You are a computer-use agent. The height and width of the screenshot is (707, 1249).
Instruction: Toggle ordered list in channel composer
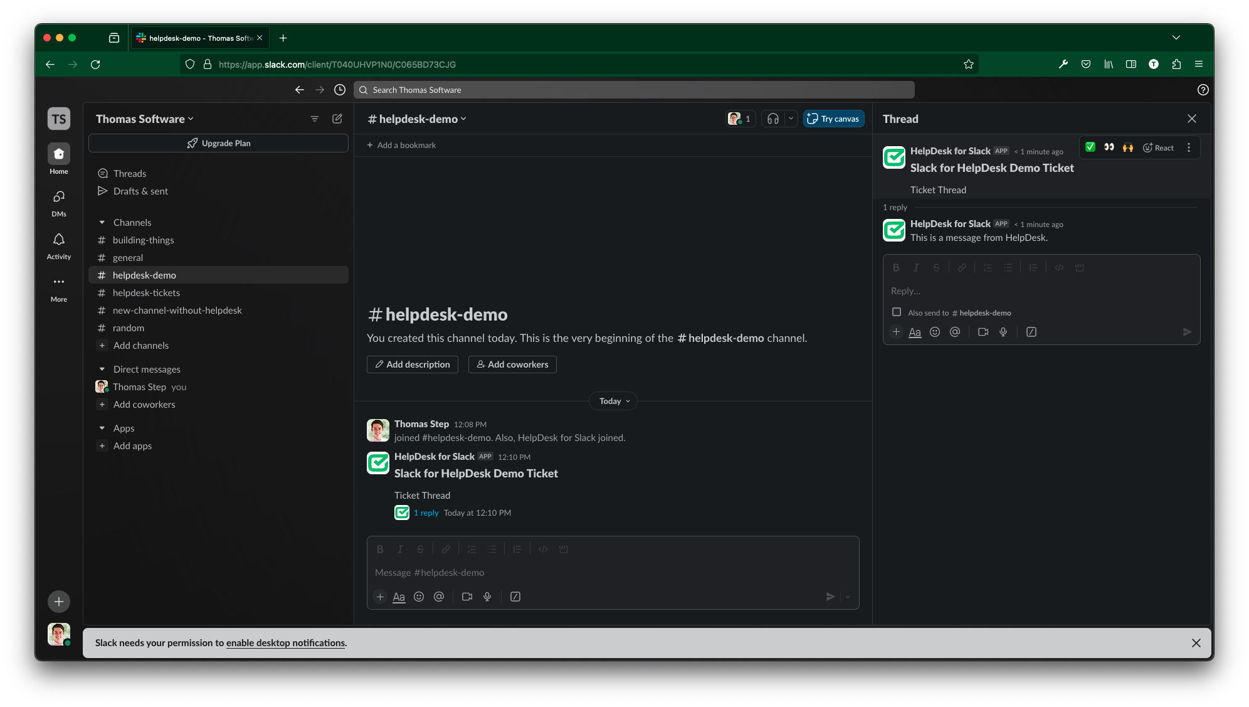click(x=472, y=549)
